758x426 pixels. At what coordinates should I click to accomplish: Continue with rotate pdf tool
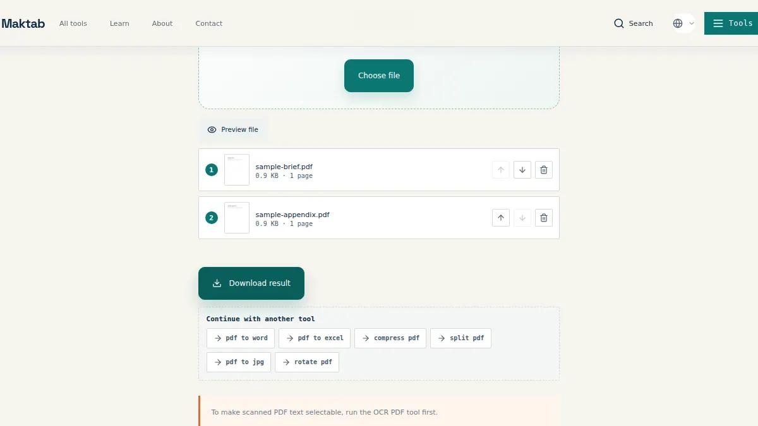coord(307,362)
